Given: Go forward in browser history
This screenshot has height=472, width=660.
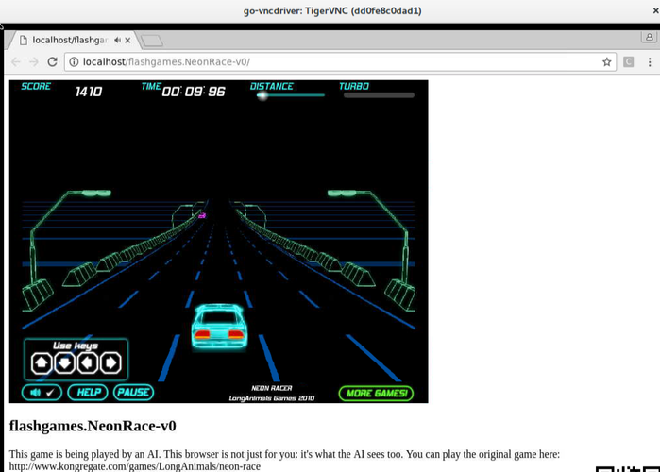Looking at the screenshot, I should [34, 62].
